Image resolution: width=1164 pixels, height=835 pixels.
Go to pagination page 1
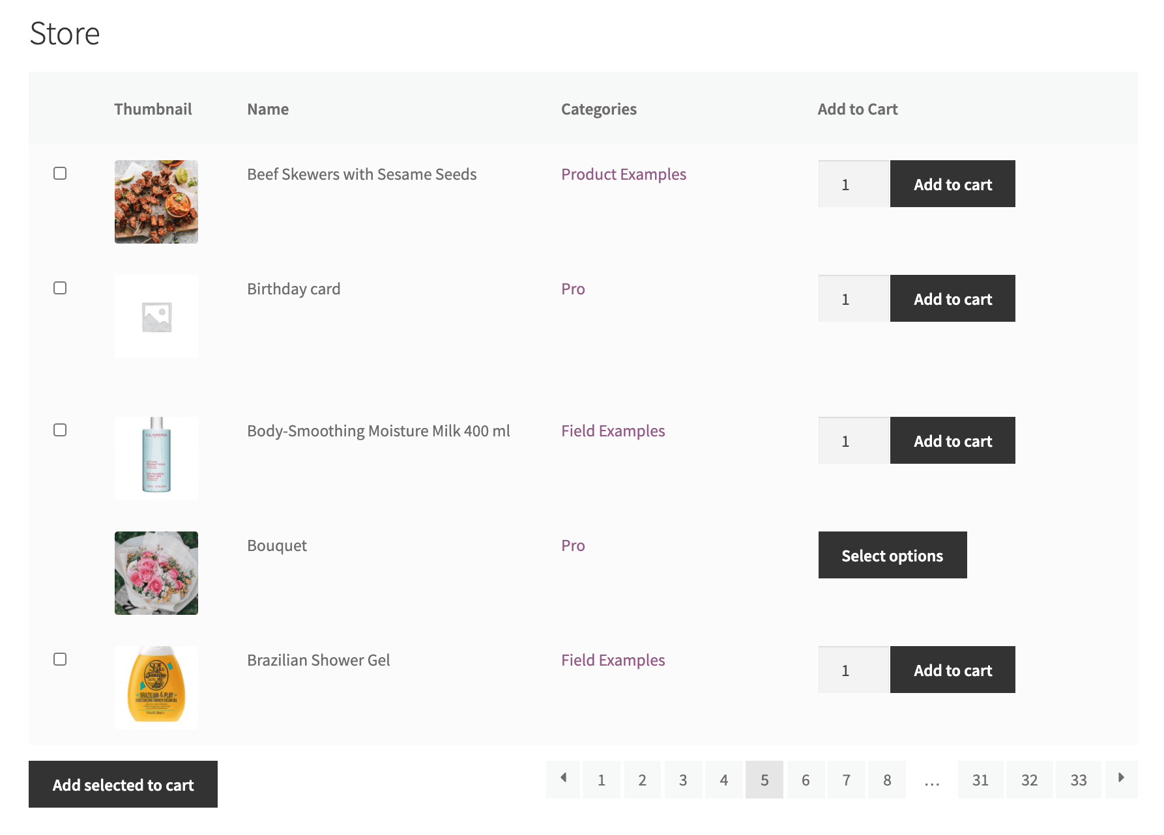click(x=602, y=779)
